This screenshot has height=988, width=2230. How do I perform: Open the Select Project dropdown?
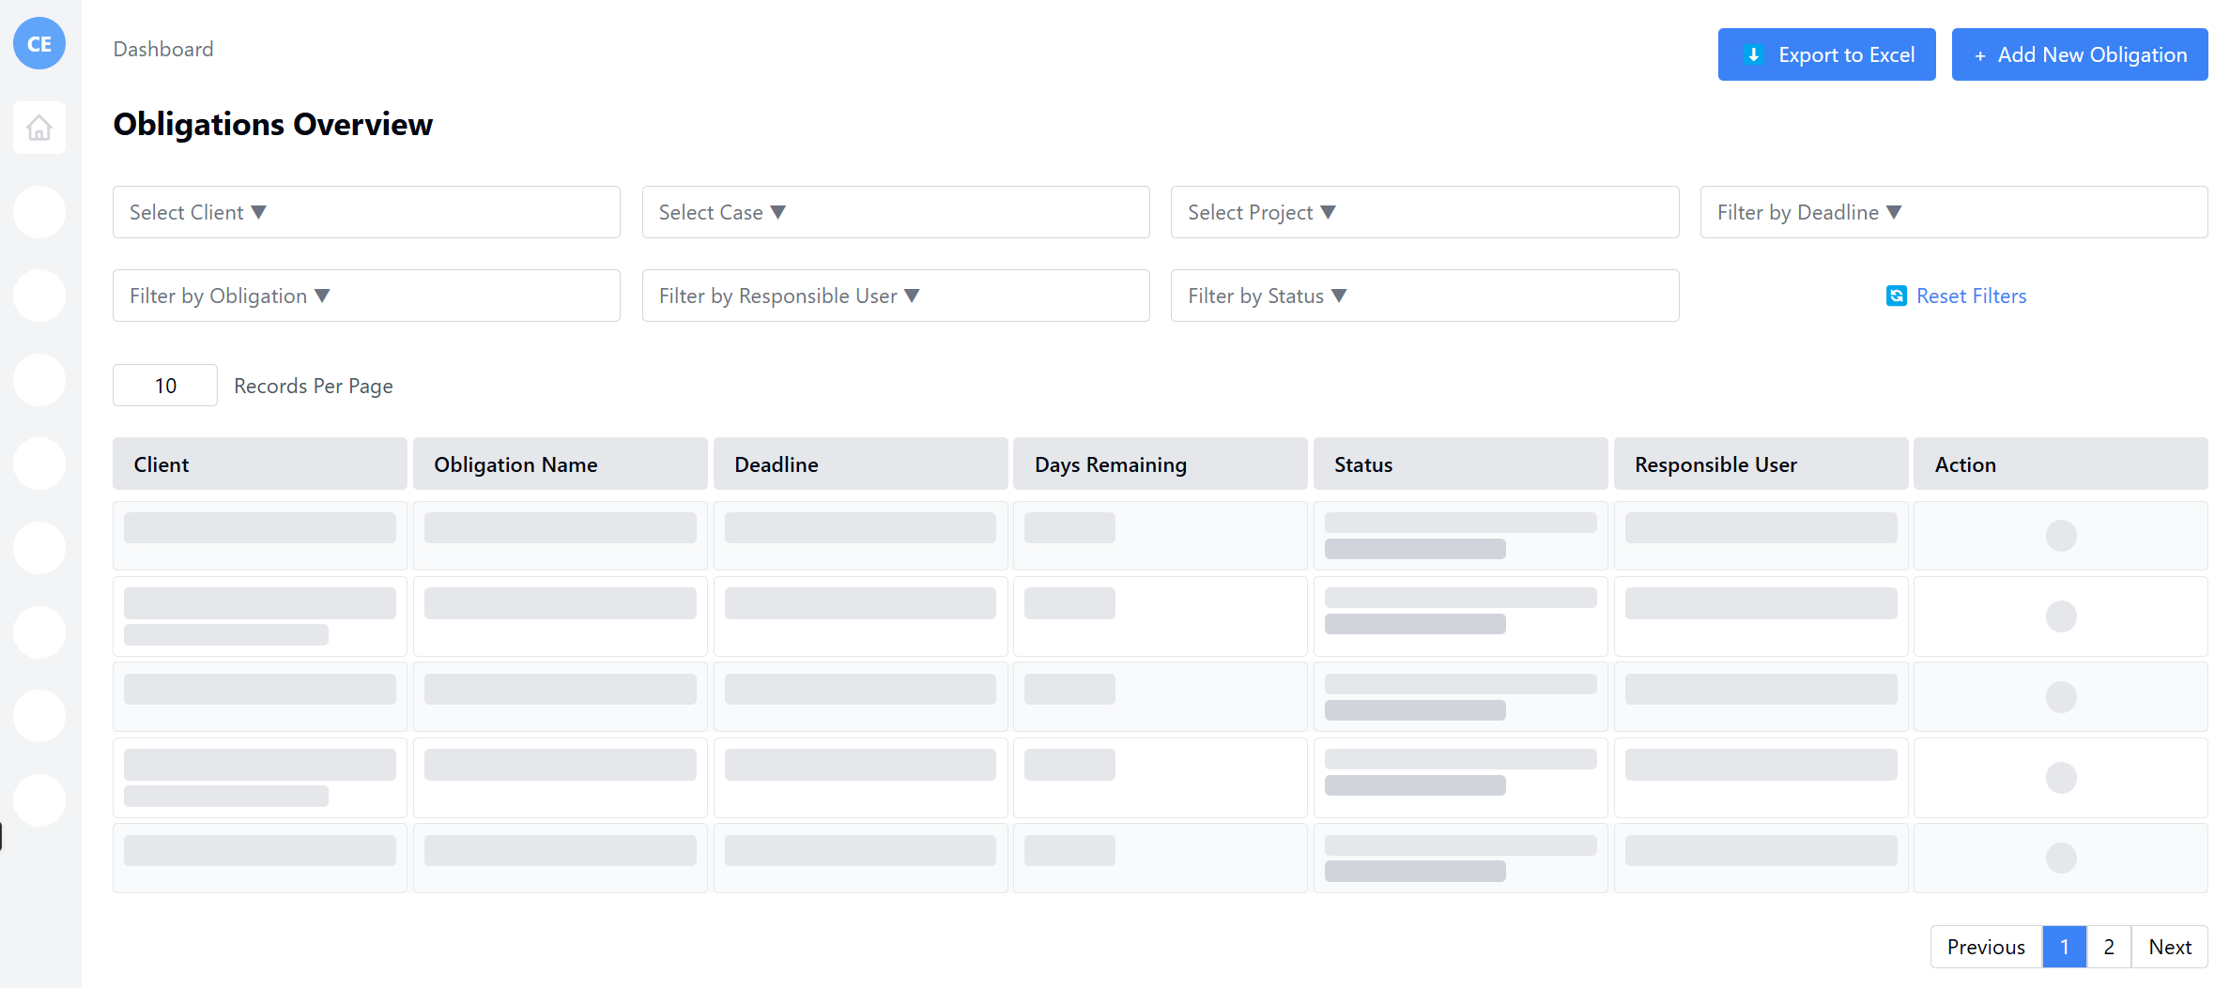point(1424,212)
